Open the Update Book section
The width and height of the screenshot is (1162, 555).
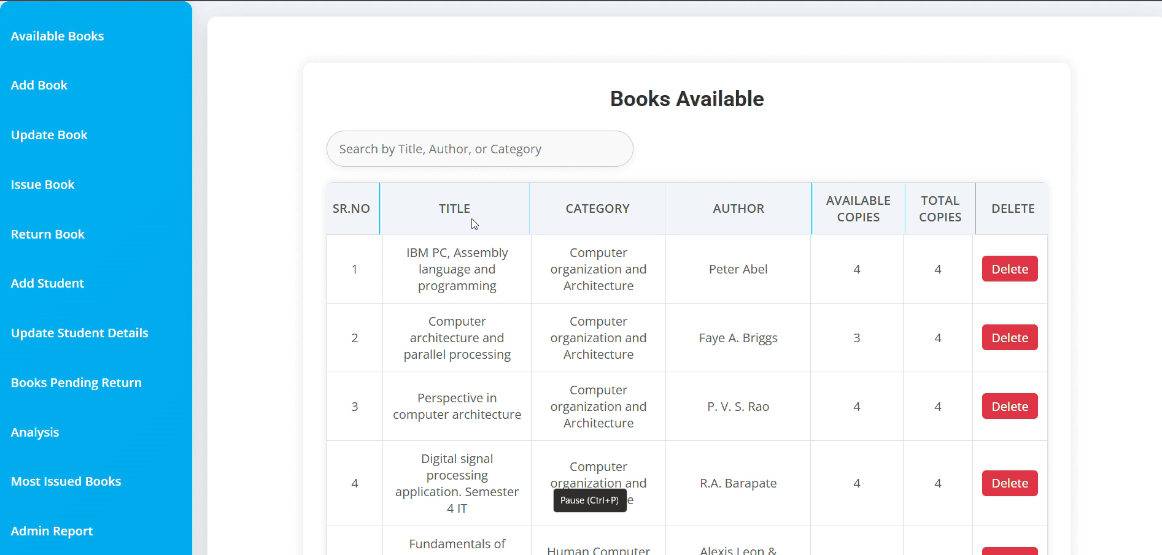tap(49, 135)
